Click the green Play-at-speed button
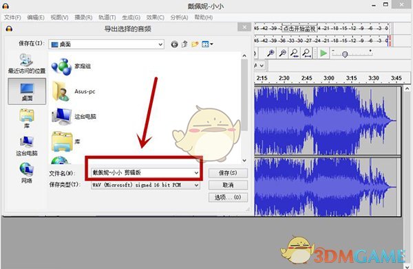Screen dimensions: 413x269 [324, 53]
